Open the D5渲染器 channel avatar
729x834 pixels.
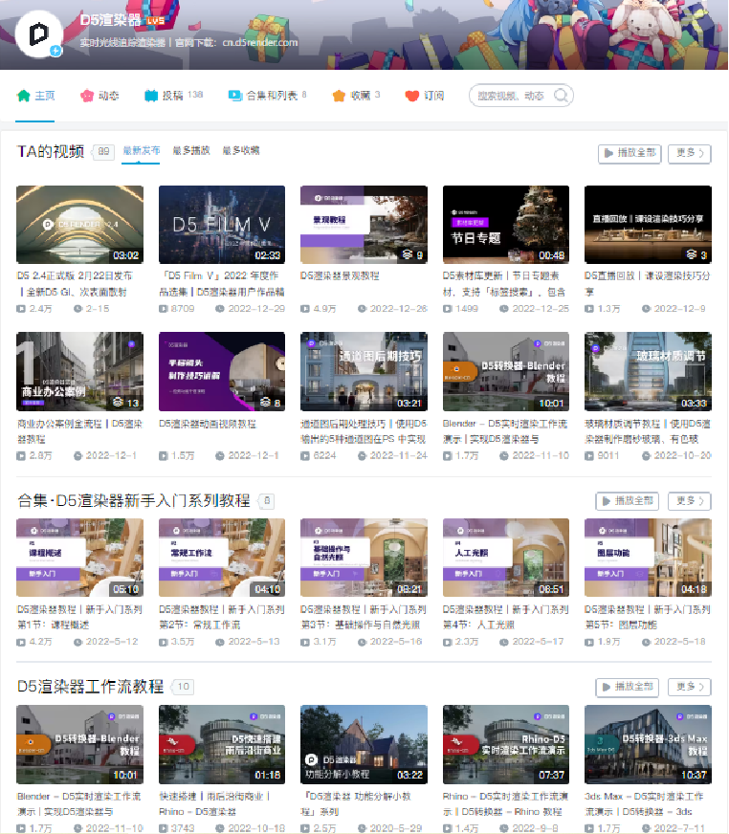(39, 33)
